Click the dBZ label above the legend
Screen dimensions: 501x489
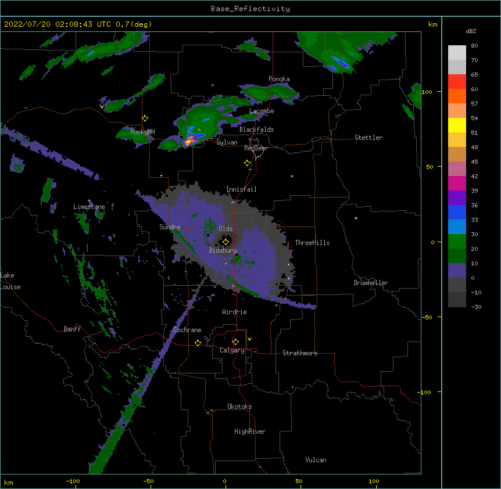click(x=471, y=31)
